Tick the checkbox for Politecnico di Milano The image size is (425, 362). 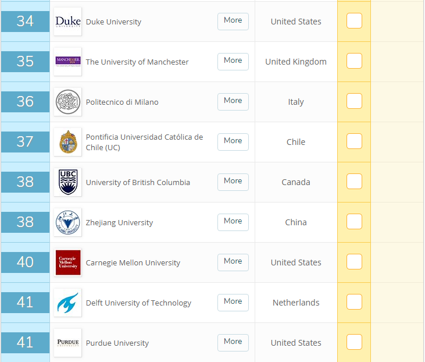click(354, 101)
